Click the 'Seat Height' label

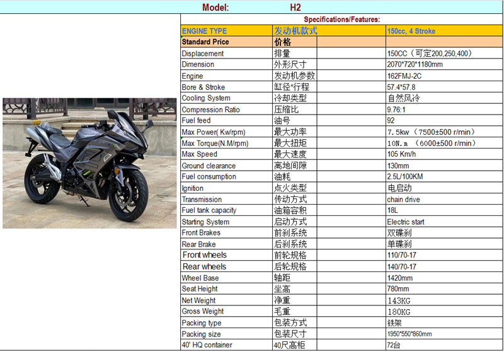(199, 289)
